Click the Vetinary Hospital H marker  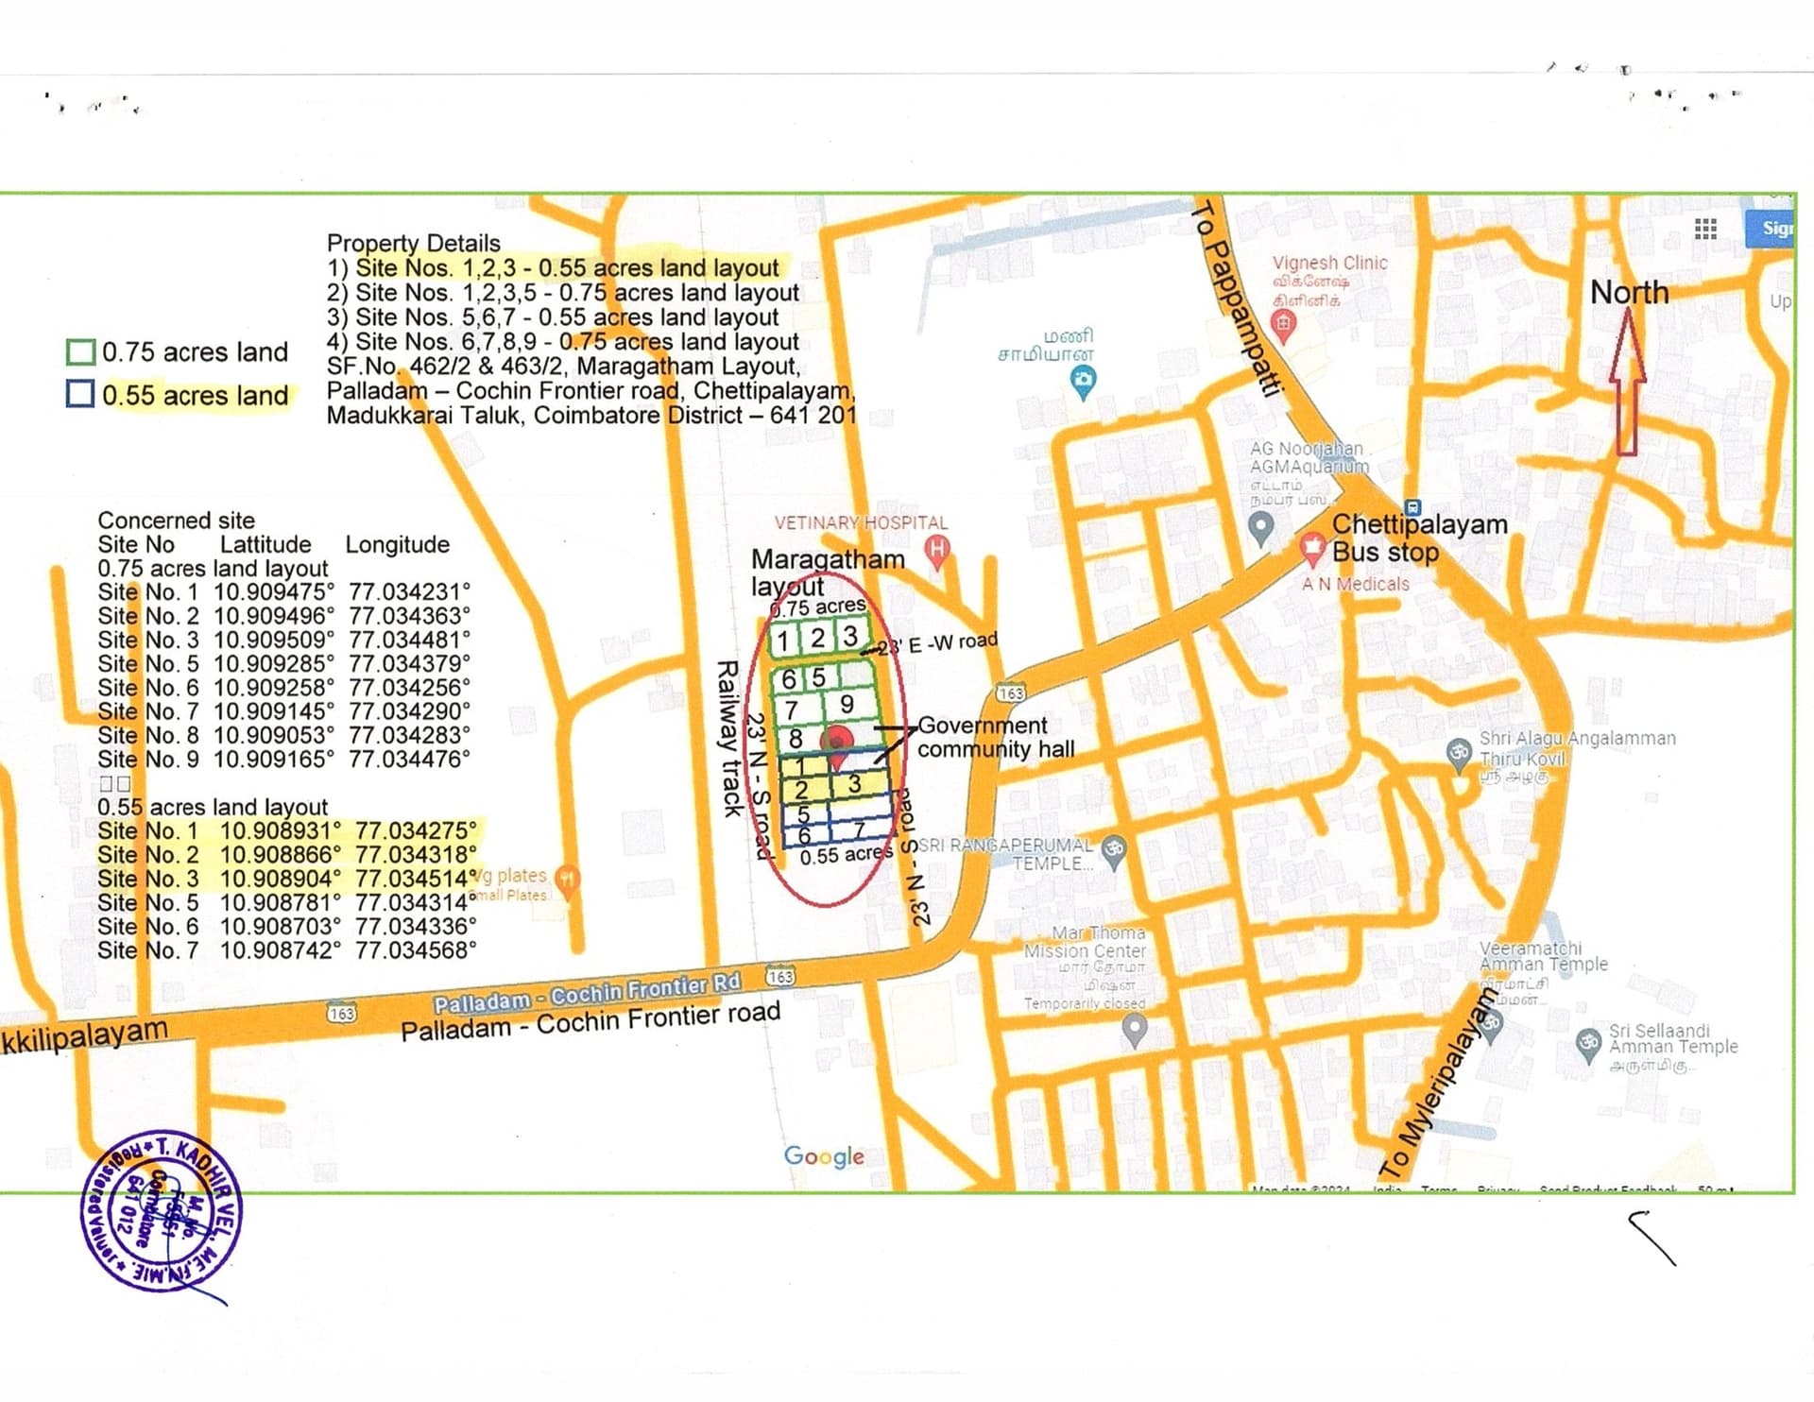point(935,551)
